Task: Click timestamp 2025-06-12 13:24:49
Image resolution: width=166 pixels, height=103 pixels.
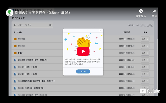Action: coord(127,60)
